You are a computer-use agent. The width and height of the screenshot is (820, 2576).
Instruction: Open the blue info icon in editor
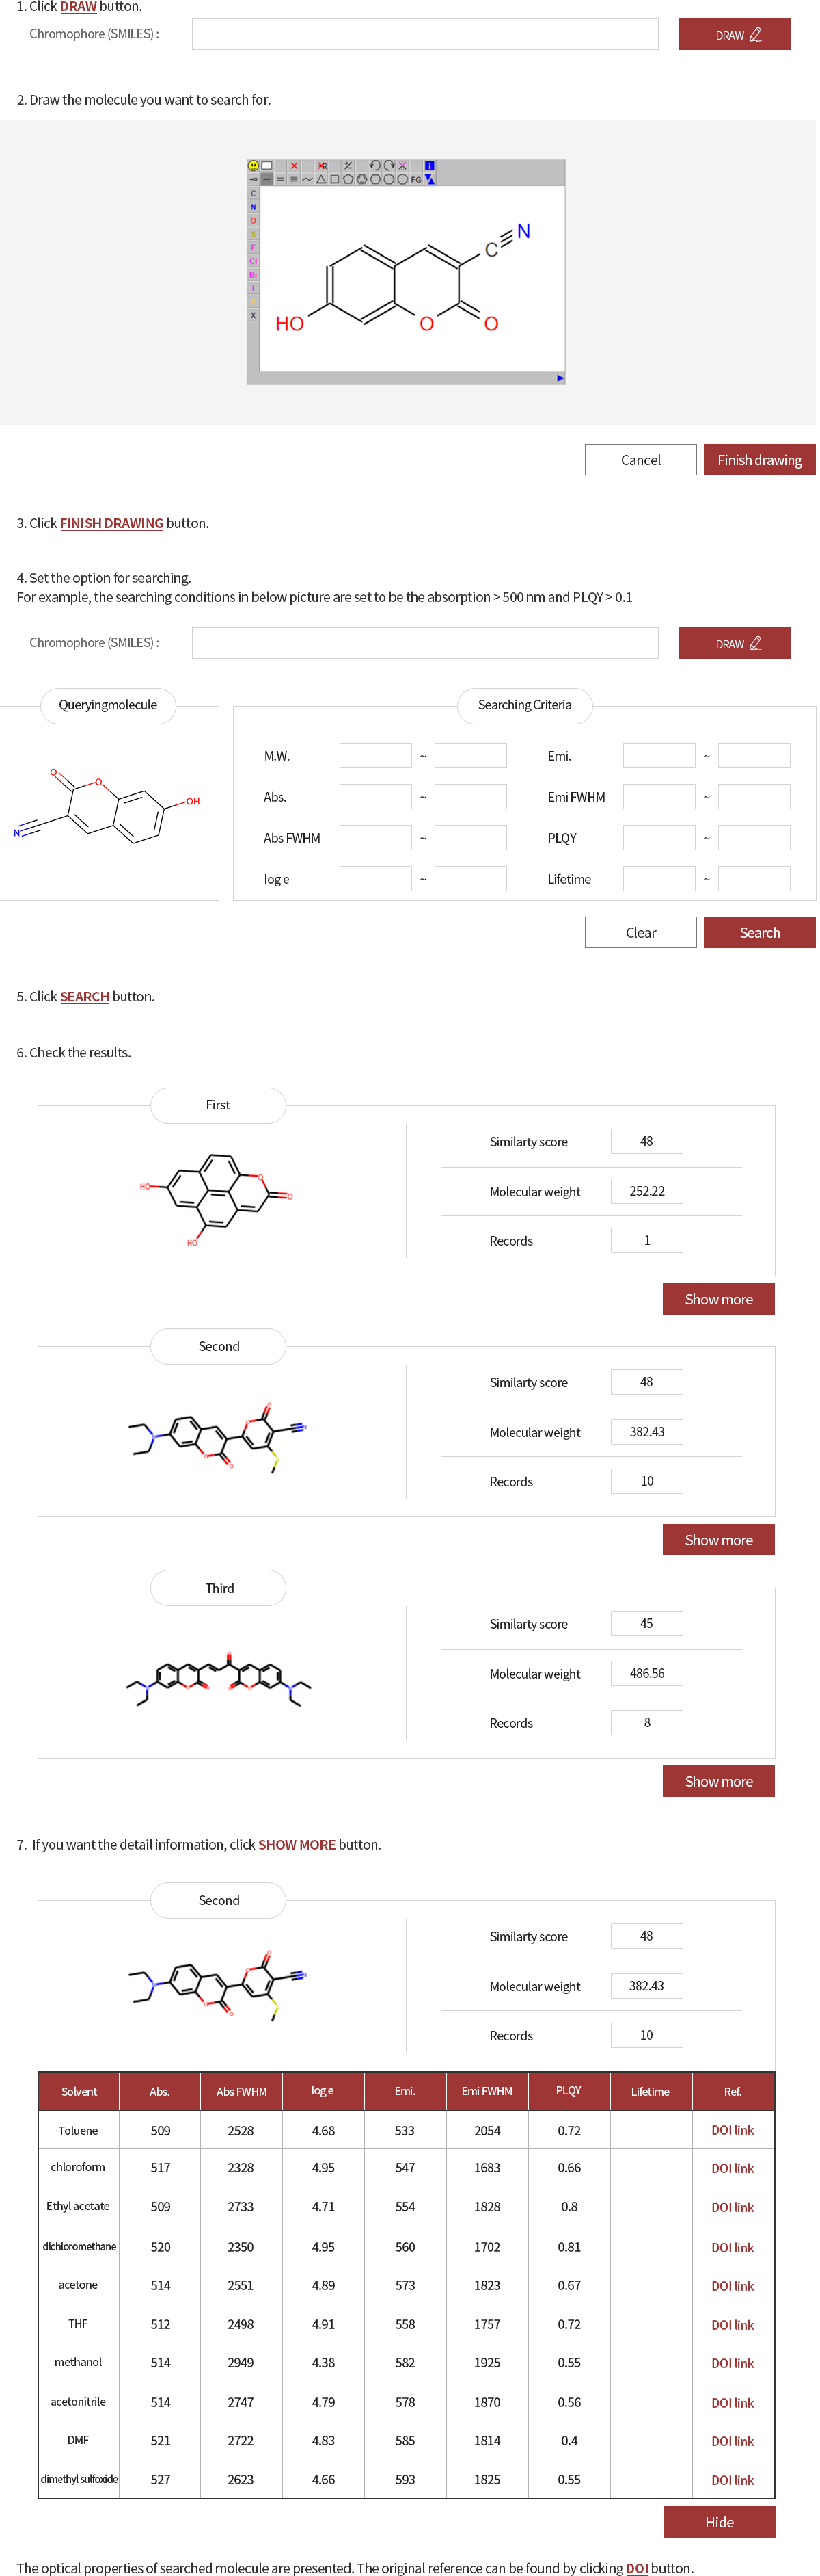click(x=430, y=166)
